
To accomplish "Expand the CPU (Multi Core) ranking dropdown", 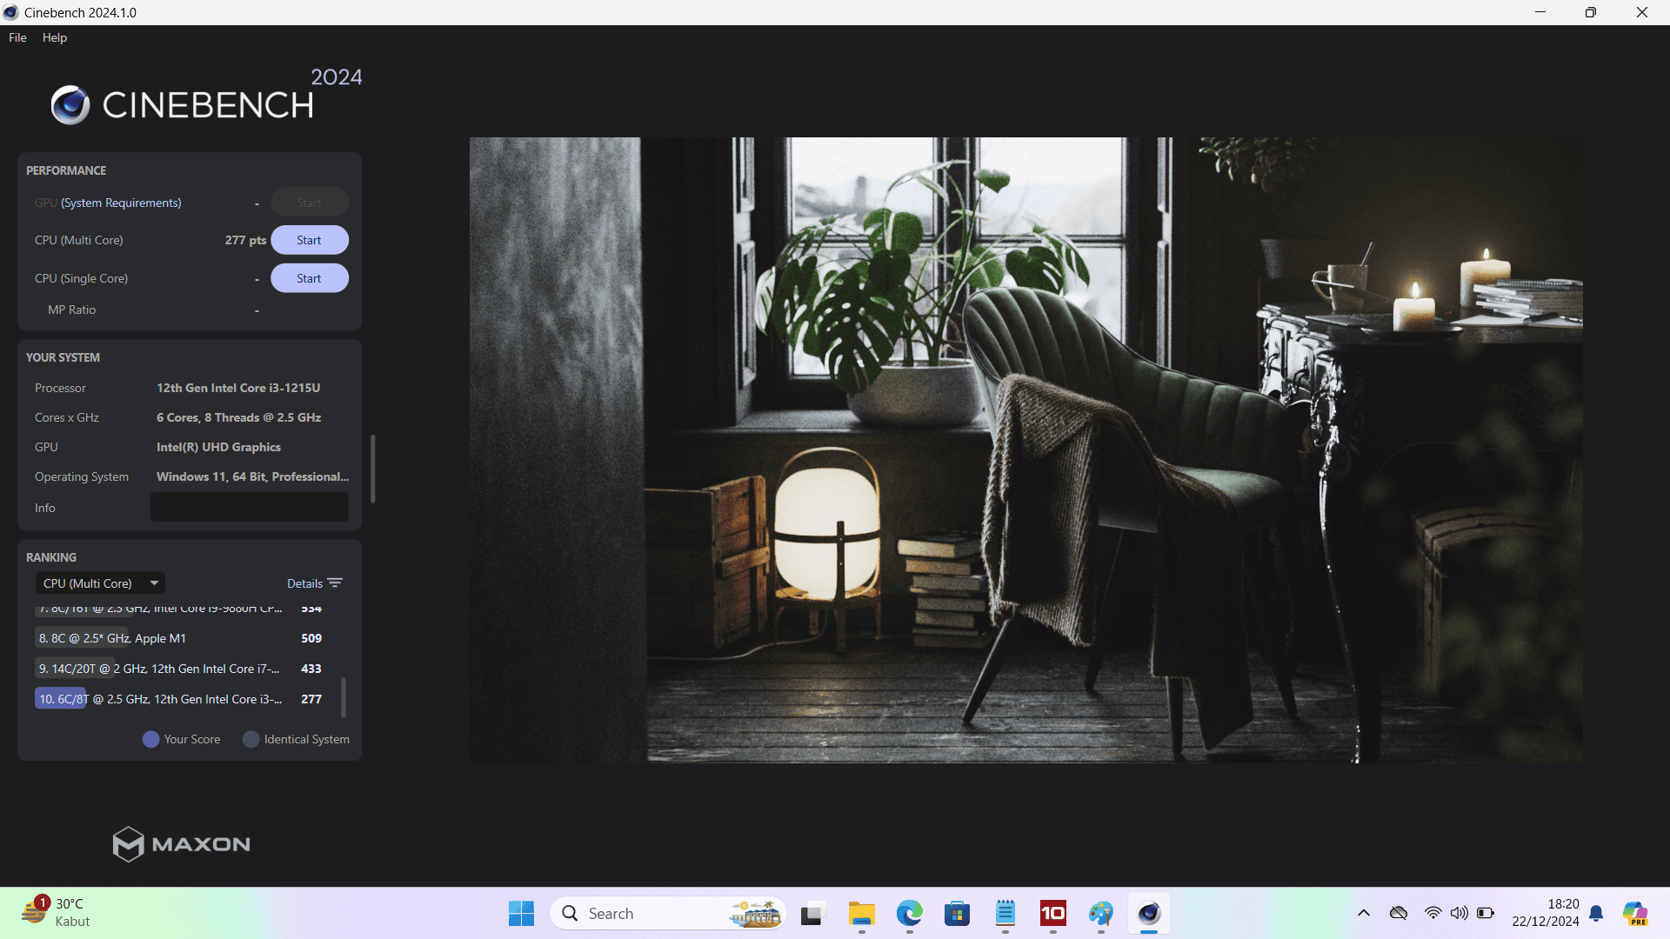I will tap(100, 583).
